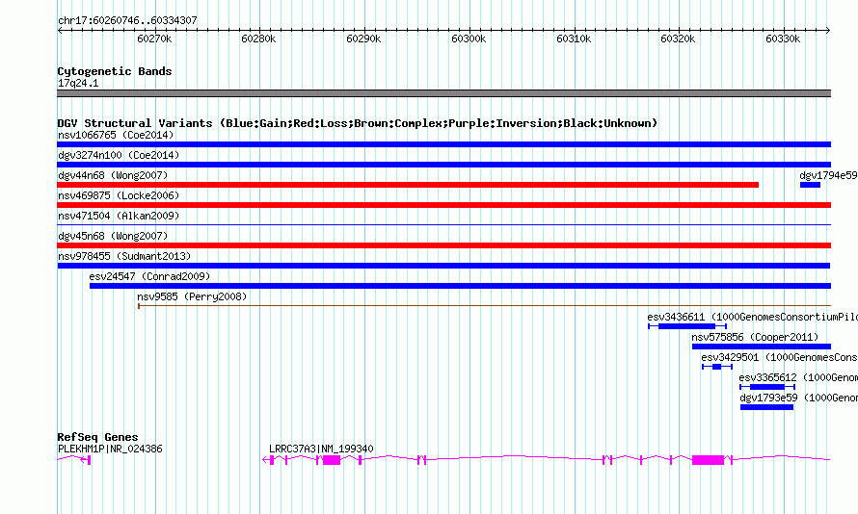Click the 17q24.1 cytogenetic band bar
The width and height of the screenshot is (858, 514).
[443, 93]
